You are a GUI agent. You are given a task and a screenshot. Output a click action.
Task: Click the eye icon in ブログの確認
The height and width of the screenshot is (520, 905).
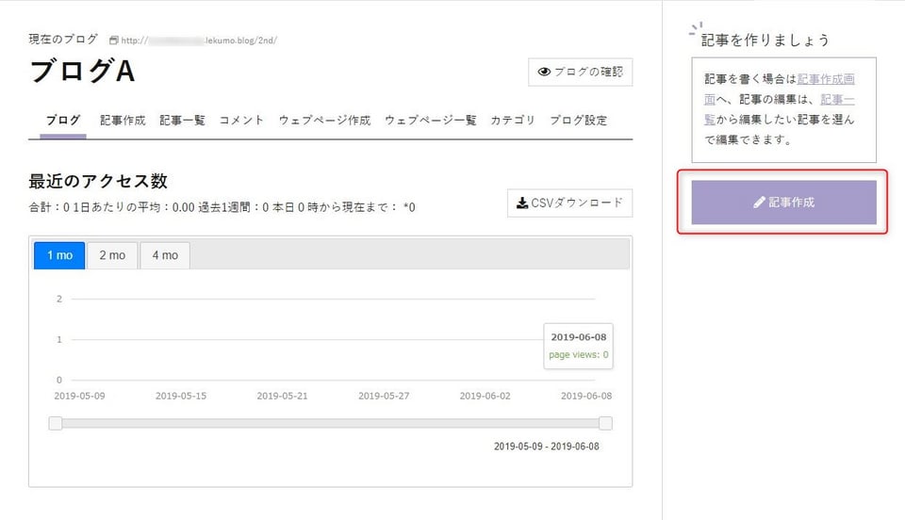point(543,72)
